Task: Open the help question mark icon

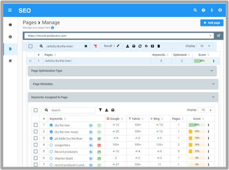Action: click(x=203, y=10)
